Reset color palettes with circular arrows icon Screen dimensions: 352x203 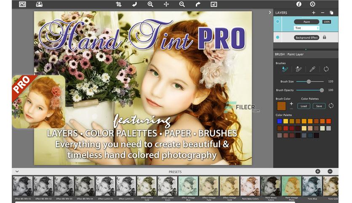(331, 106)
